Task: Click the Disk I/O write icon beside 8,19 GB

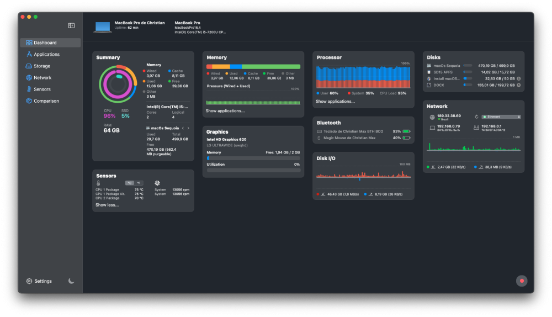Action: point(370,194)
